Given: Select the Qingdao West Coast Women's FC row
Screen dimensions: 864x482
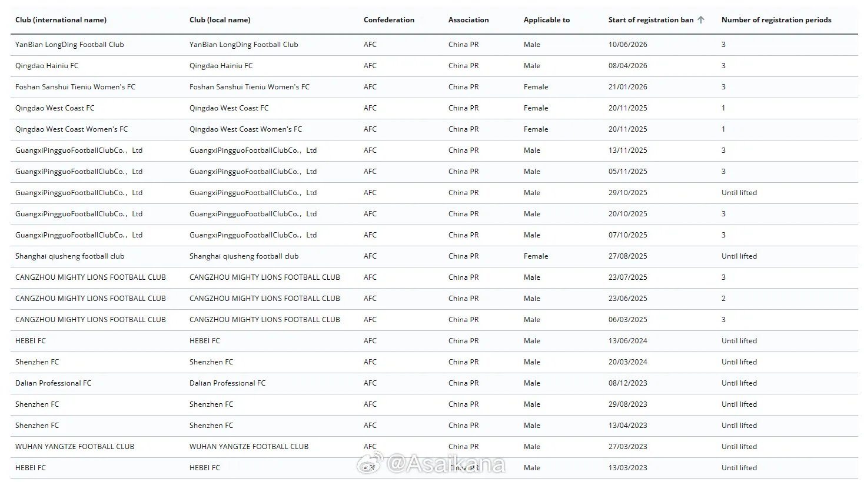Looking at the screenshot, I should click(434, 129).
